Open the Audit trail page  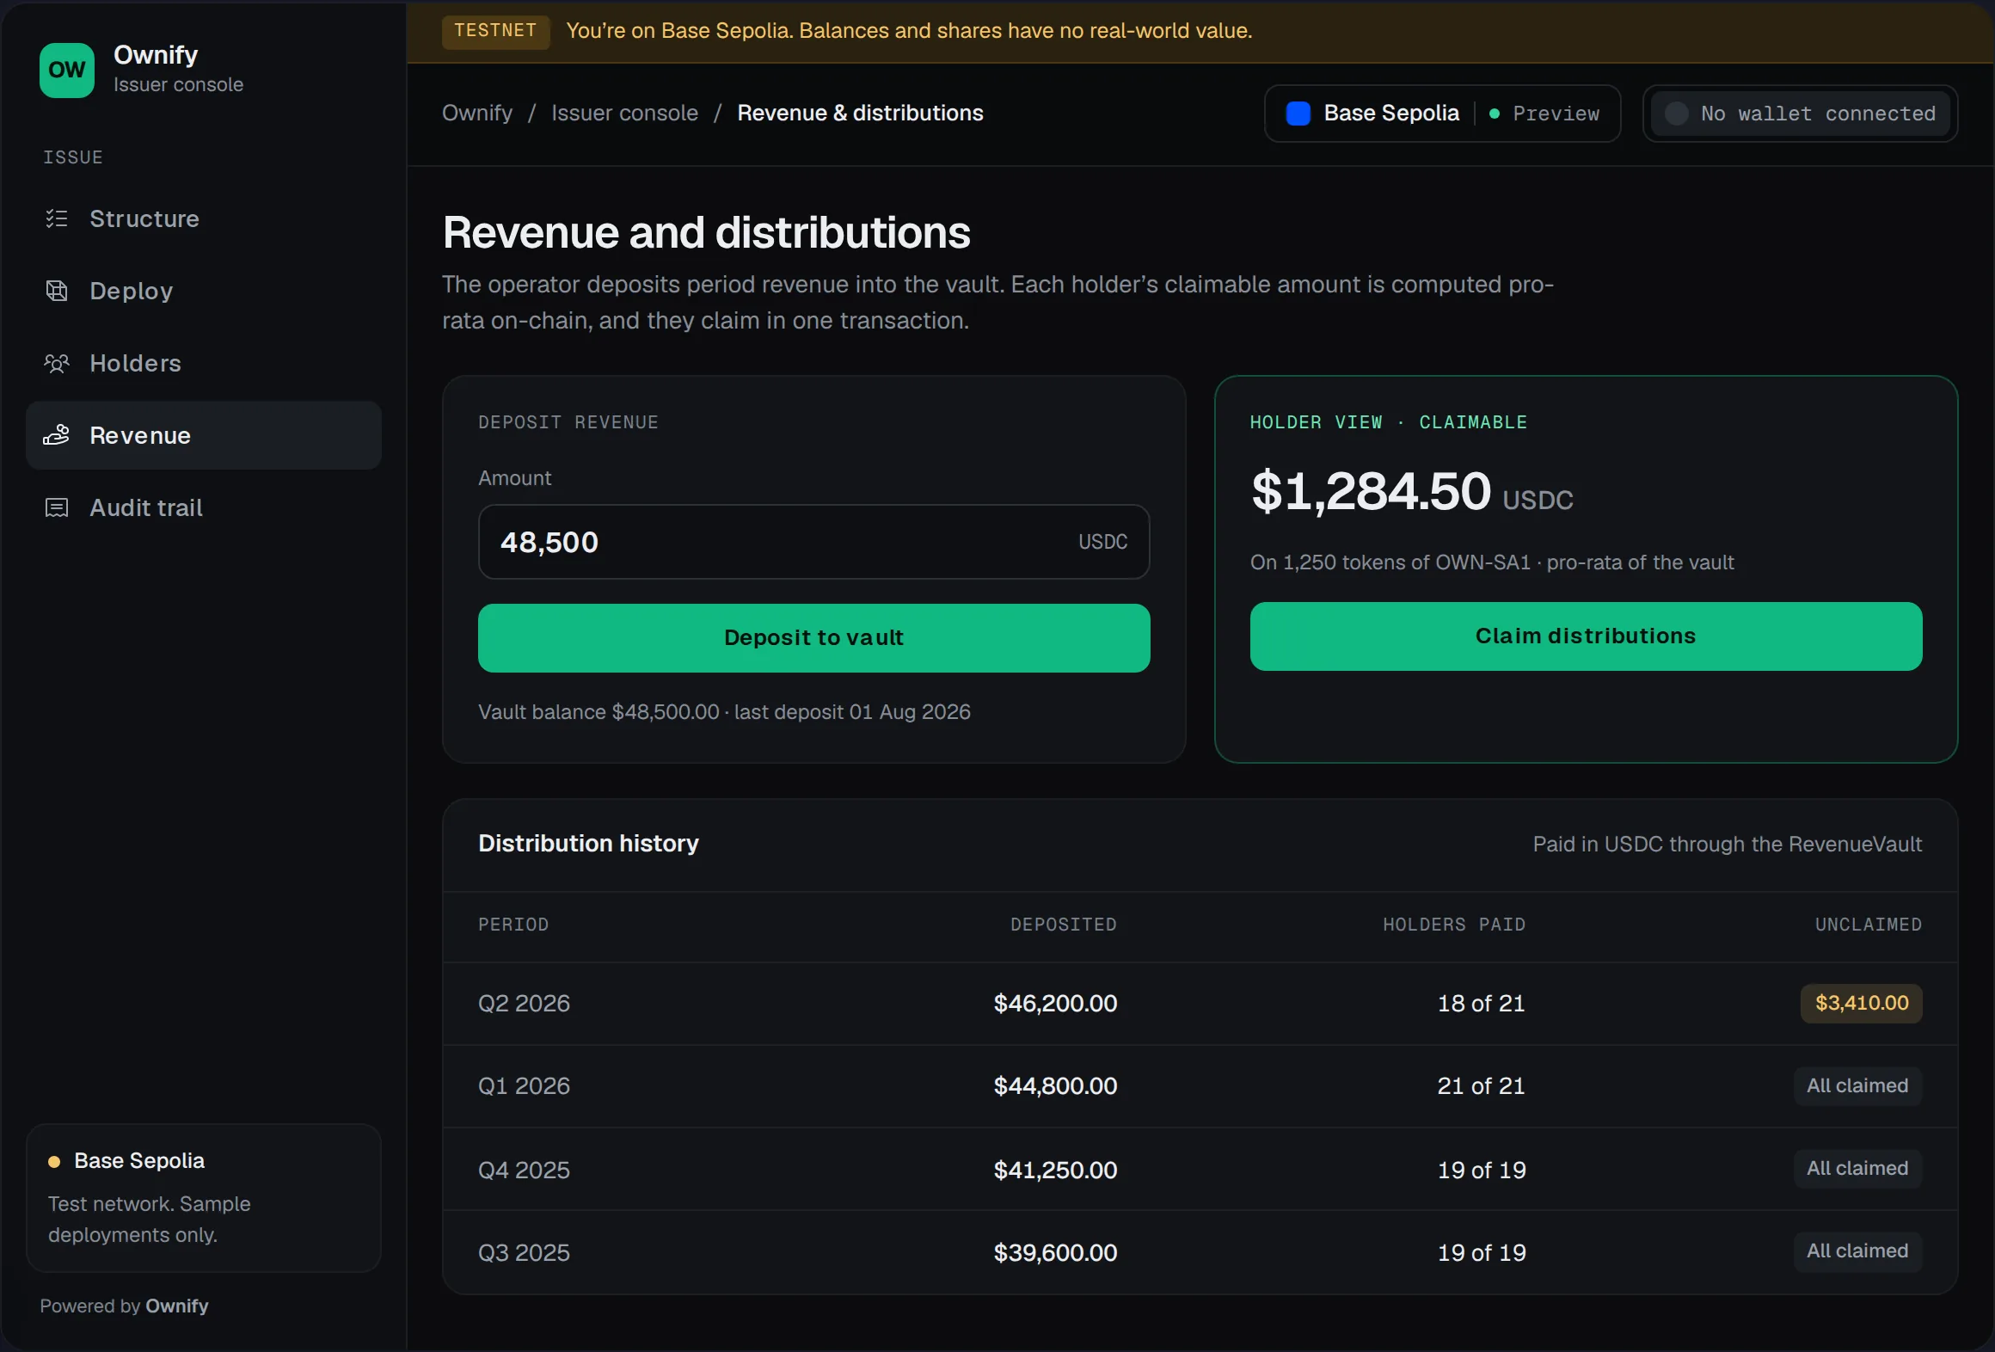pos(204,507)
